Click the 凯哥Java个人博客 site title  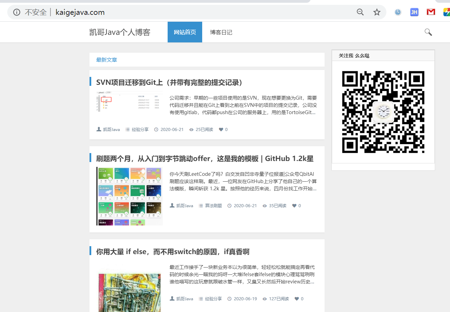click(120, 32)
